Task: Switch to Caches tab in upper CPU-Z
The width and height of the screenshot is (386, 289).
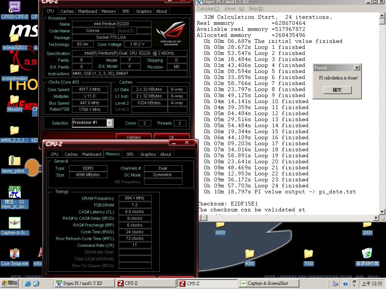Action: (x=67, y=11)
